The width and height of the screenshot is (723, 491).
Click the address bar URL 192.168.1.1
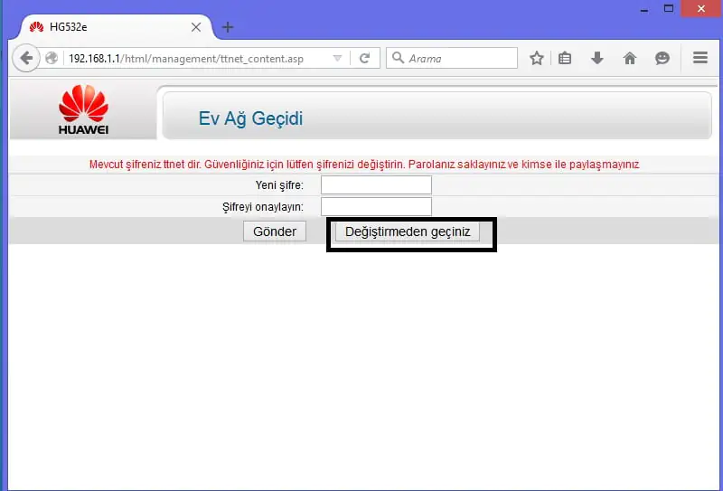pyautogui.click(x=186, y=59)
